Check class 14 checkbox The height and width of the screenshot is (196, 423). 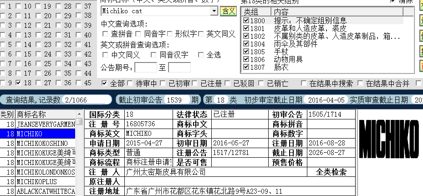click(x=18, y=45)
